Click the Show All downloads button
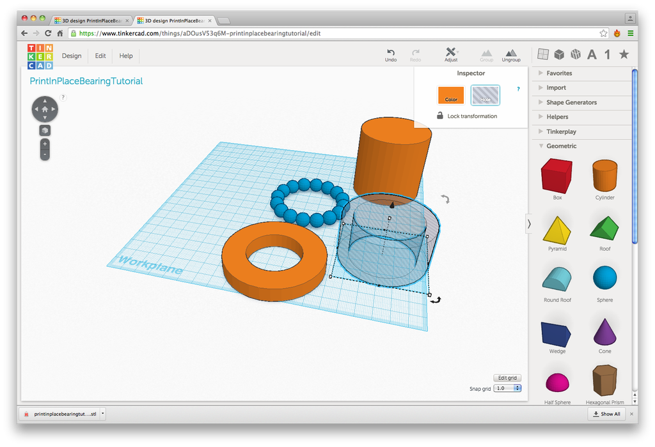This screenshot has height=447, width=655. pos(606,414)
